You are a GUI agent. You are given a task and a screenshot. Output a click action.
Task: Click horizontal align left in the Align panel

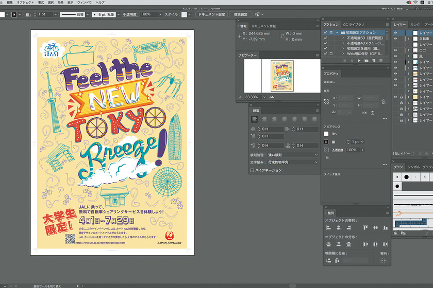click(328, 228)
